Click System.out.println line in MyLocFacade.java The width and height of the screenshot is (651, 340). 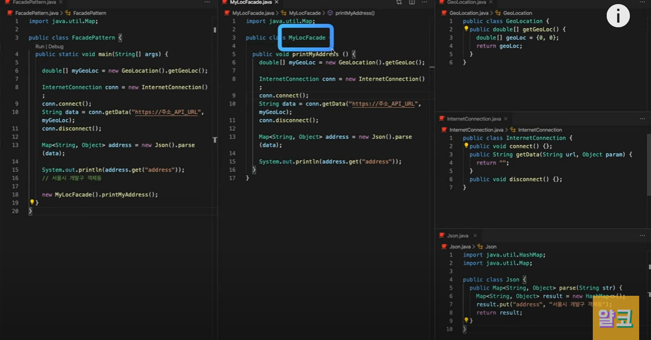click(x=330, y=162)
